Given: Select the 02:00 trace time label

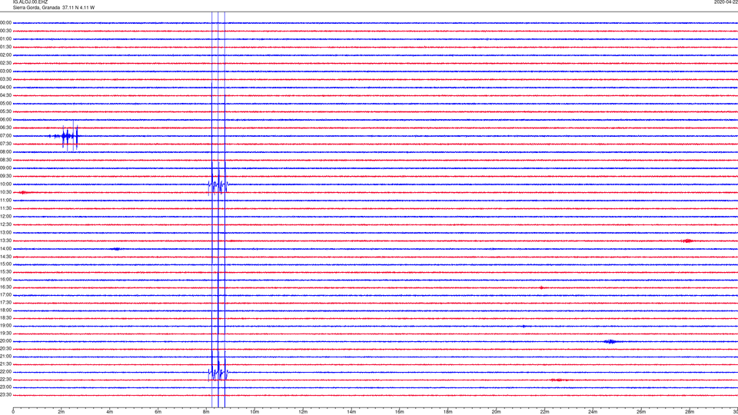Looking at the screenshot, I should [x=5, y=55].
